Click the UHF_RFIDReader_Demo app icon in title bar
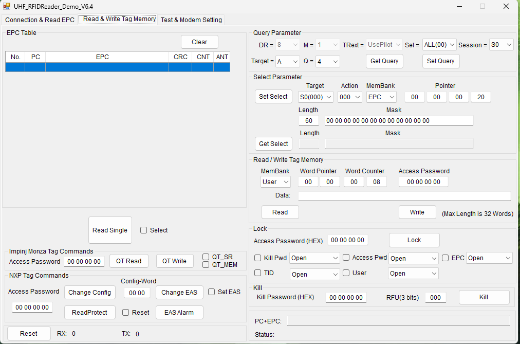 coord(6,6)
